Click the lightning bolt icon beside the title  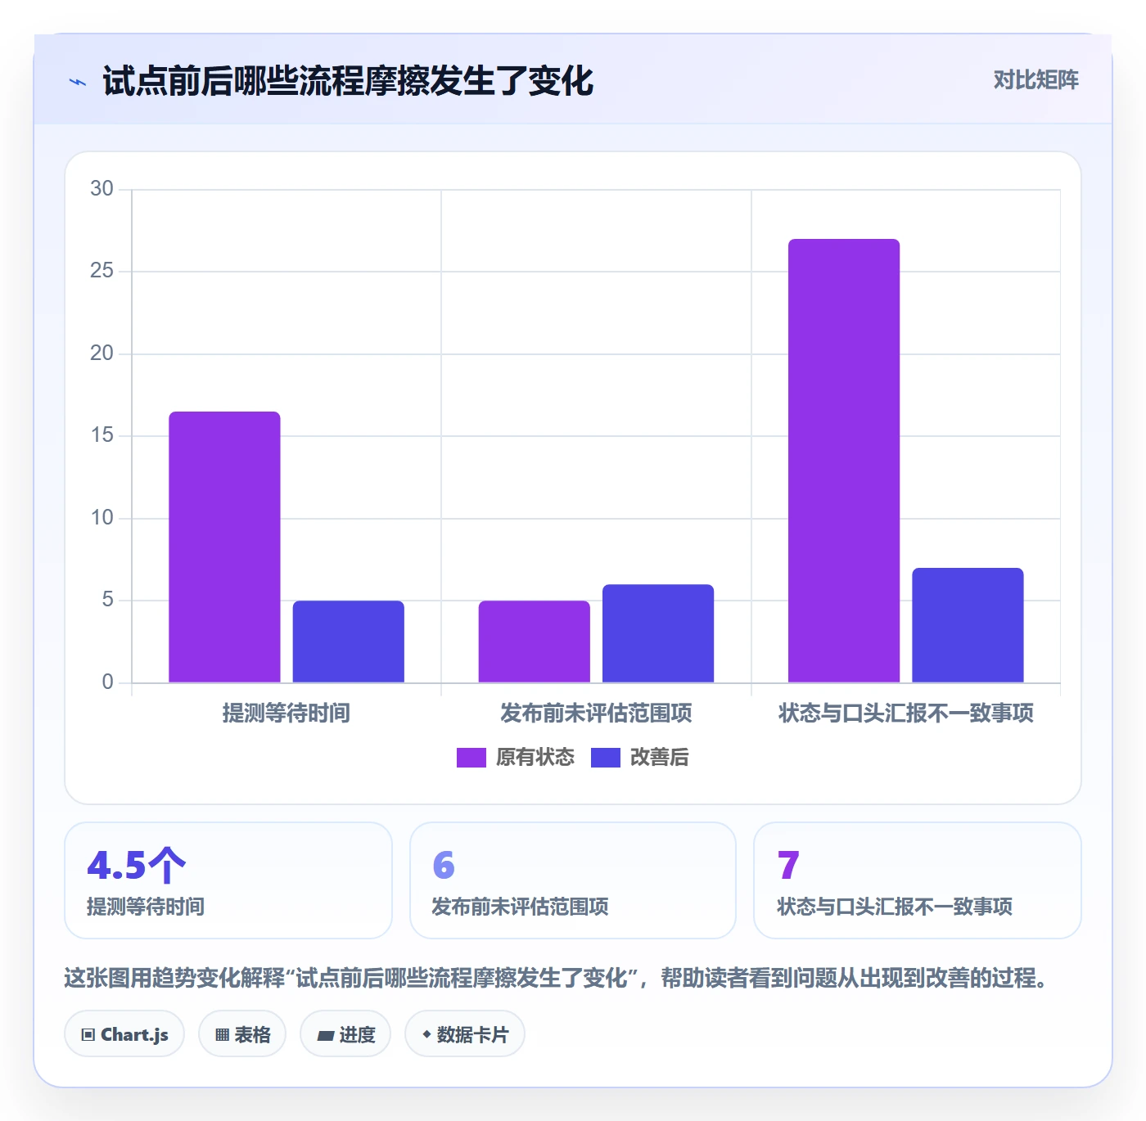(x=78, y=82)
